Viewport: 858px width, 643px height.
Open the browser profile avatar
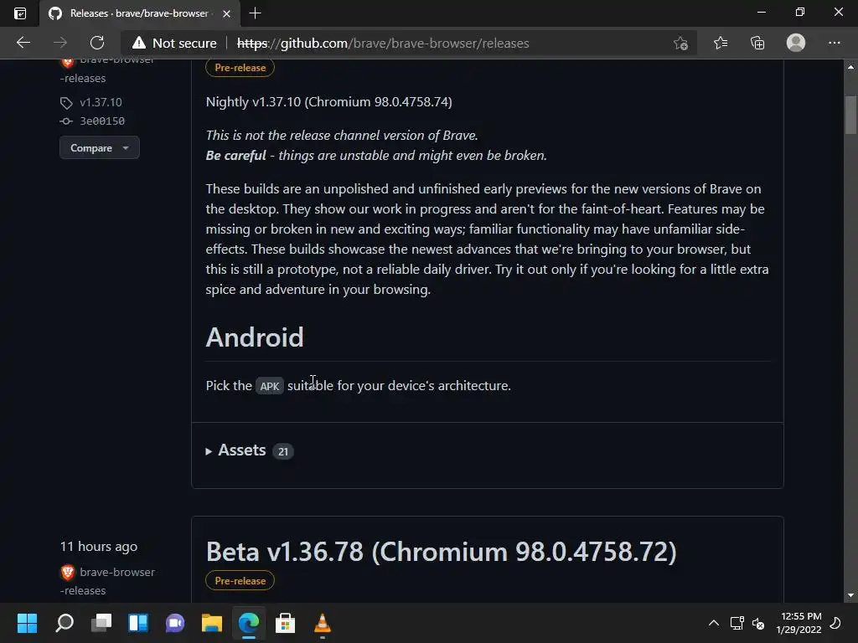[x=796, y=43]
